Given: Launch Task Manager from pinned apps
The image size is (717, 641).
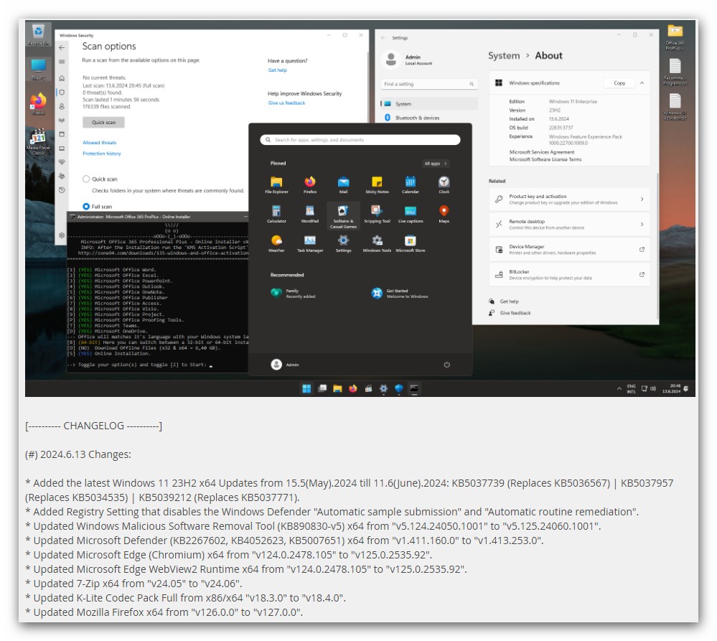Looking at the screenshot, I should point(309,243).
